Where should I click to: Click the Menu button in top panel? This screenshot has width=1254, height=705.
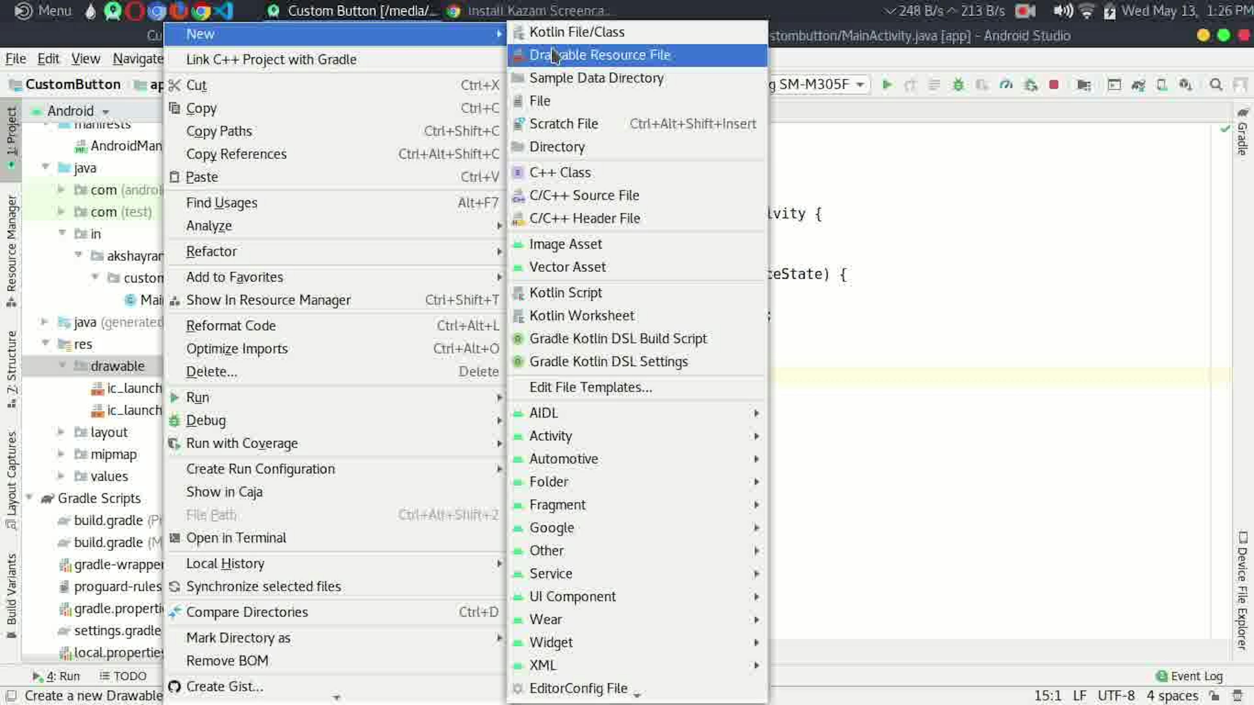tap(43, 11)
